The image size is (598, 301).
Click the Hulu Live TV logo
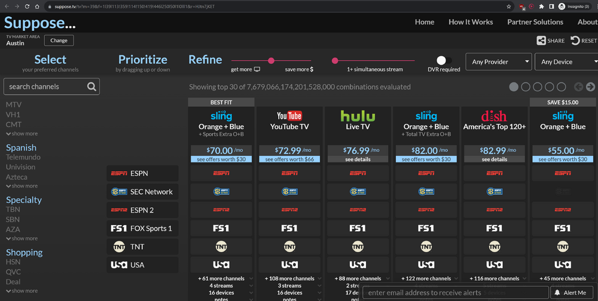click(x=358, y=116)
